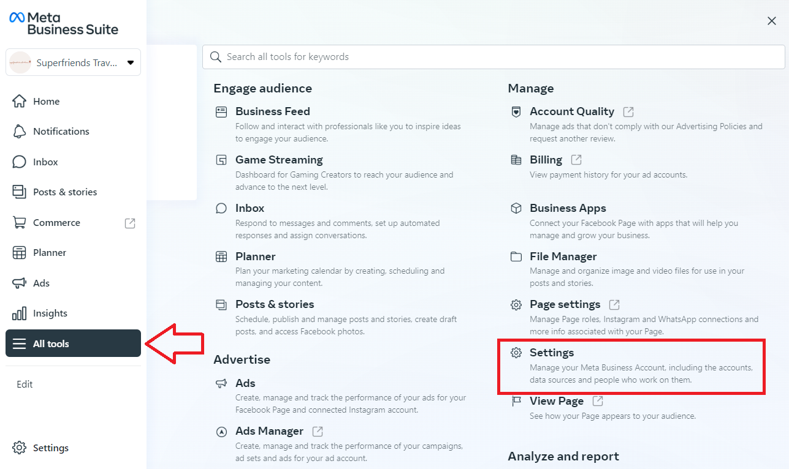Click the View Page flag icon

click(516, 401)
